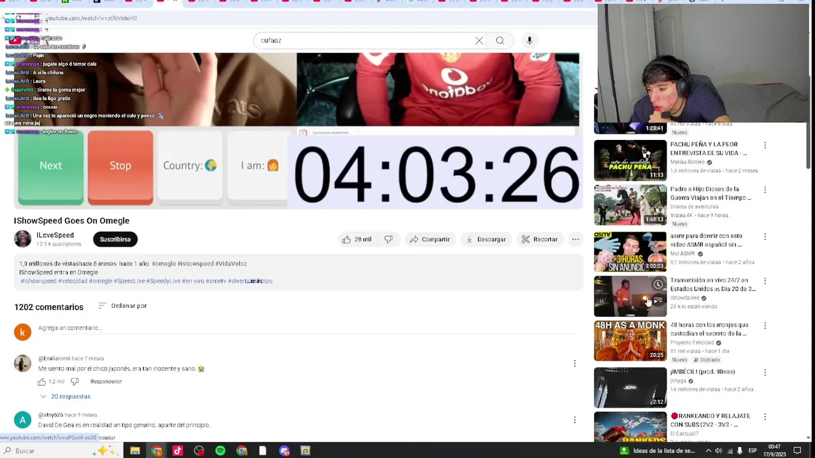
Task: Open the ILoveSpeed channel avatar
Action: 22,239
